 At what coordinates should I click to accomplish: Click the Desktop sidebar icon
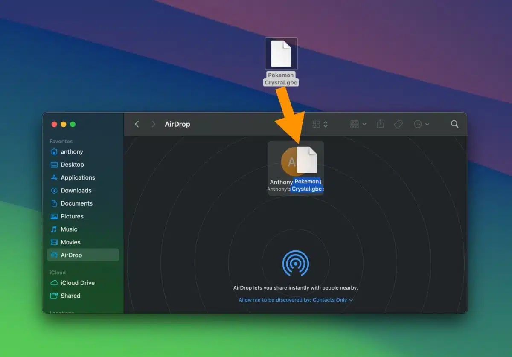tap(54, 165)
